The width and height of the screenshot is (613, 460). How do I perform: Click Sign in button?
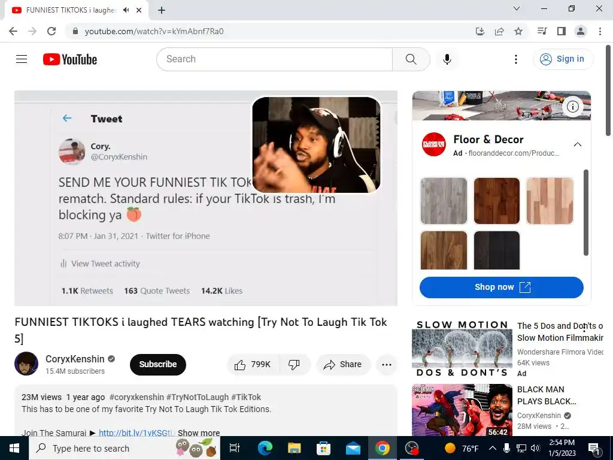[563, 59]
